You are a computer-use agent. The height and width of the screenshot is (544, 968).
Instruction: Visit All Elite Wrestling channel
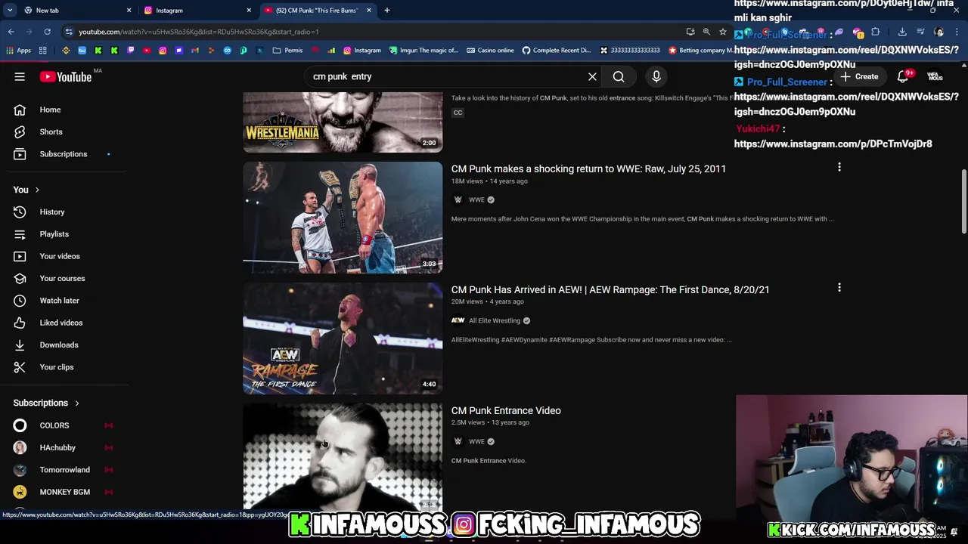(x=494, y=320)
